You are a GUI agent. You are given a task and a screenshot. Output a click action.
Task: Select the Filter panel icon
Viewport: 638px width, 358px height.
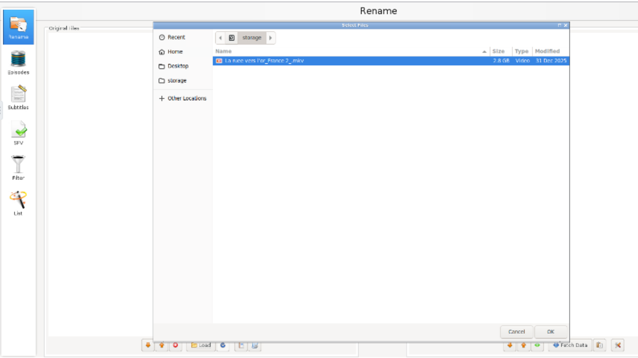tap(18, 168)
